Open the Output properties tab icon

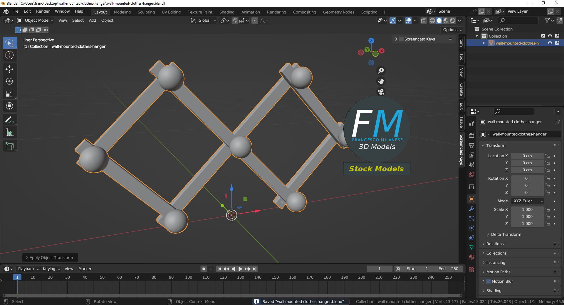pyautogui.click(x=471, y=145)
